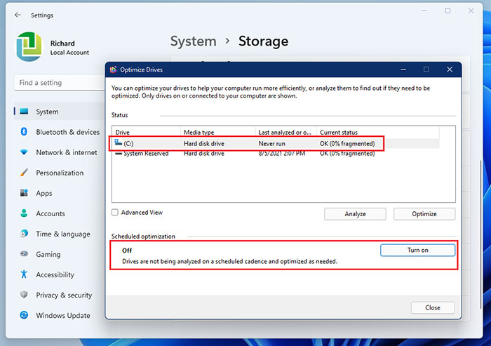Go back using Settings back arrow
This screenshot has height=346, width=491.
[x=17, y=15]
